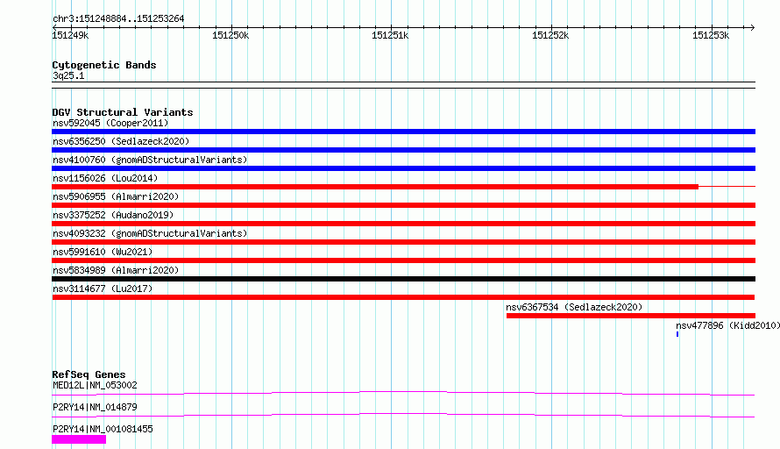Click the black nsv5834989 (Almarri2020) bar
780x449 pixels.
tap(403, 279)
